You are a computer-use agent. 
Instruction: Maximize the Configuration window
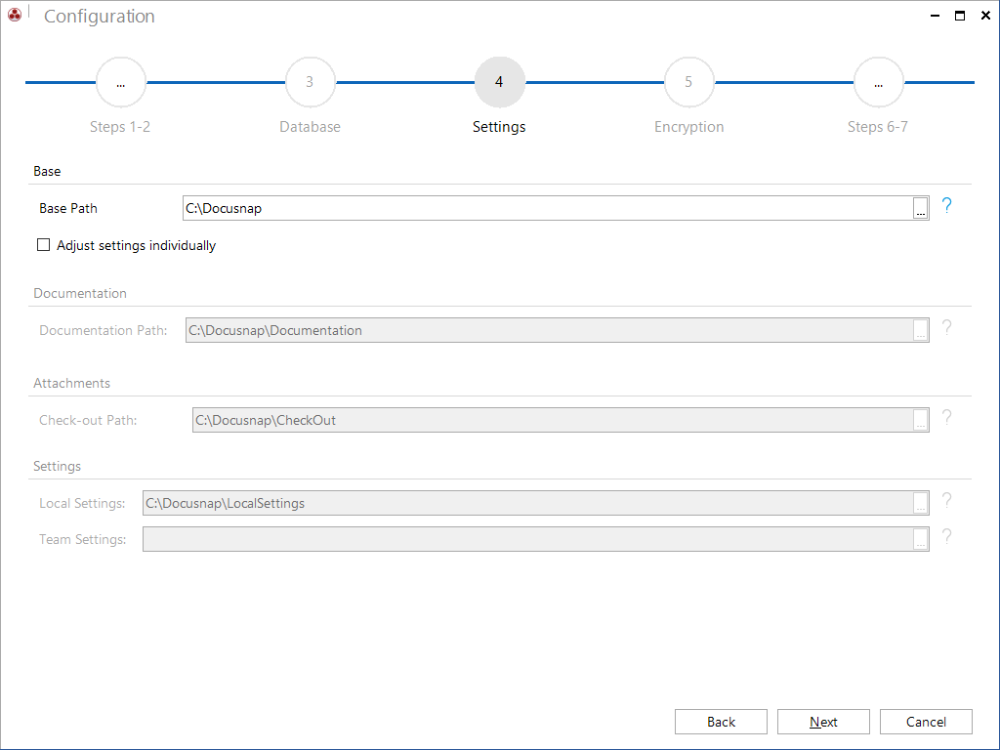(960, 16)
